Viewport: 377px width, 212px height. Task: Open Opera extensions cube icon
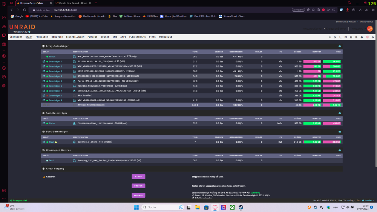coord(354,10)
